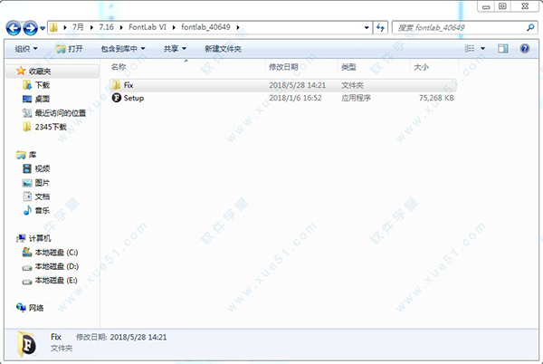Open the 包含到库中 menu
543x364 pixels.
[x=122, y=49]
